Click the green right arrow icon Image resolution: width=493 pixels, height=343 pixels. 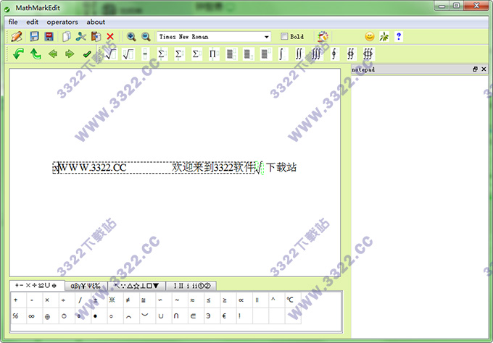tap(70, 54)
